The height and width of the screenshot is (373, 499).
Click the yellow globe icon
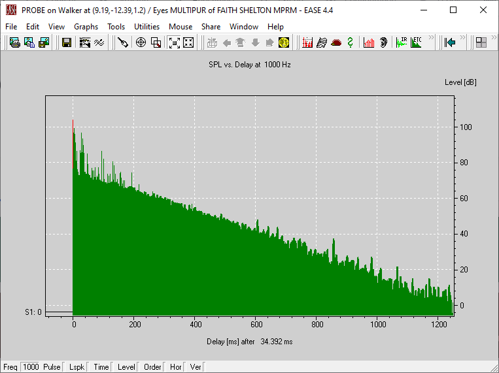pos(284,42)
